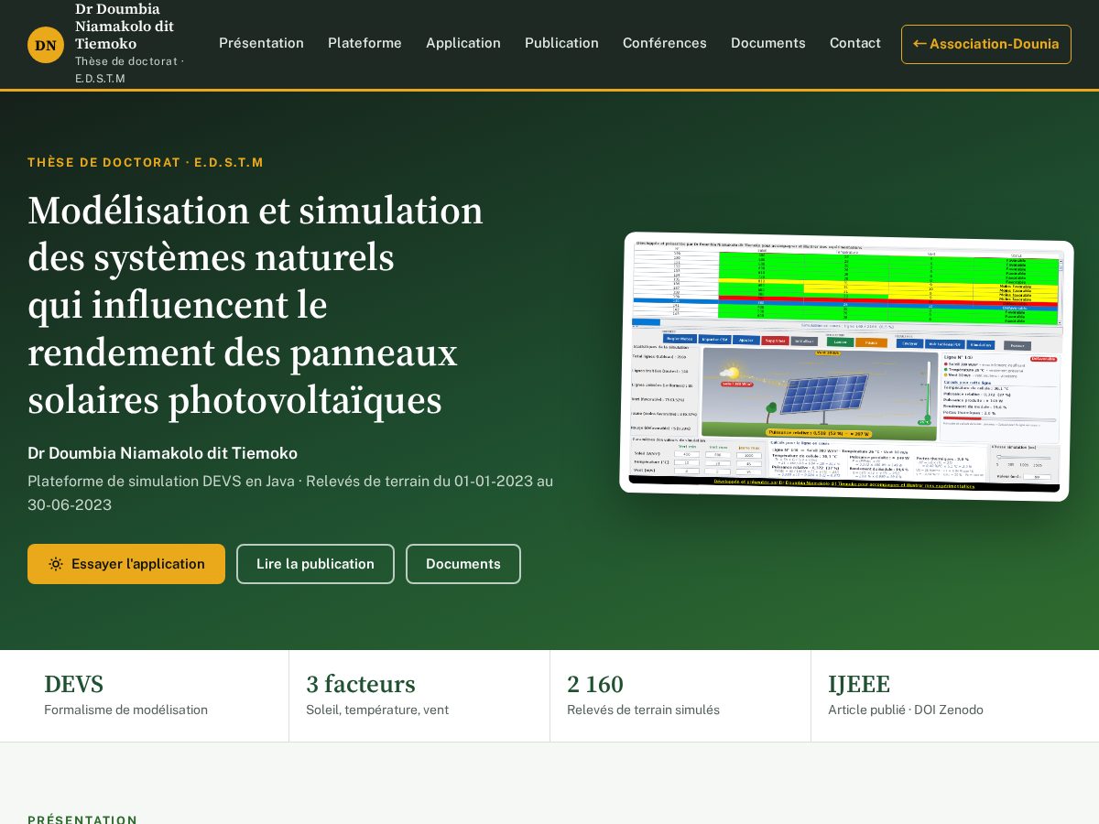The image size is (1099, 824).
Task: Navigate to Publication
Action: tap(561, 43)
